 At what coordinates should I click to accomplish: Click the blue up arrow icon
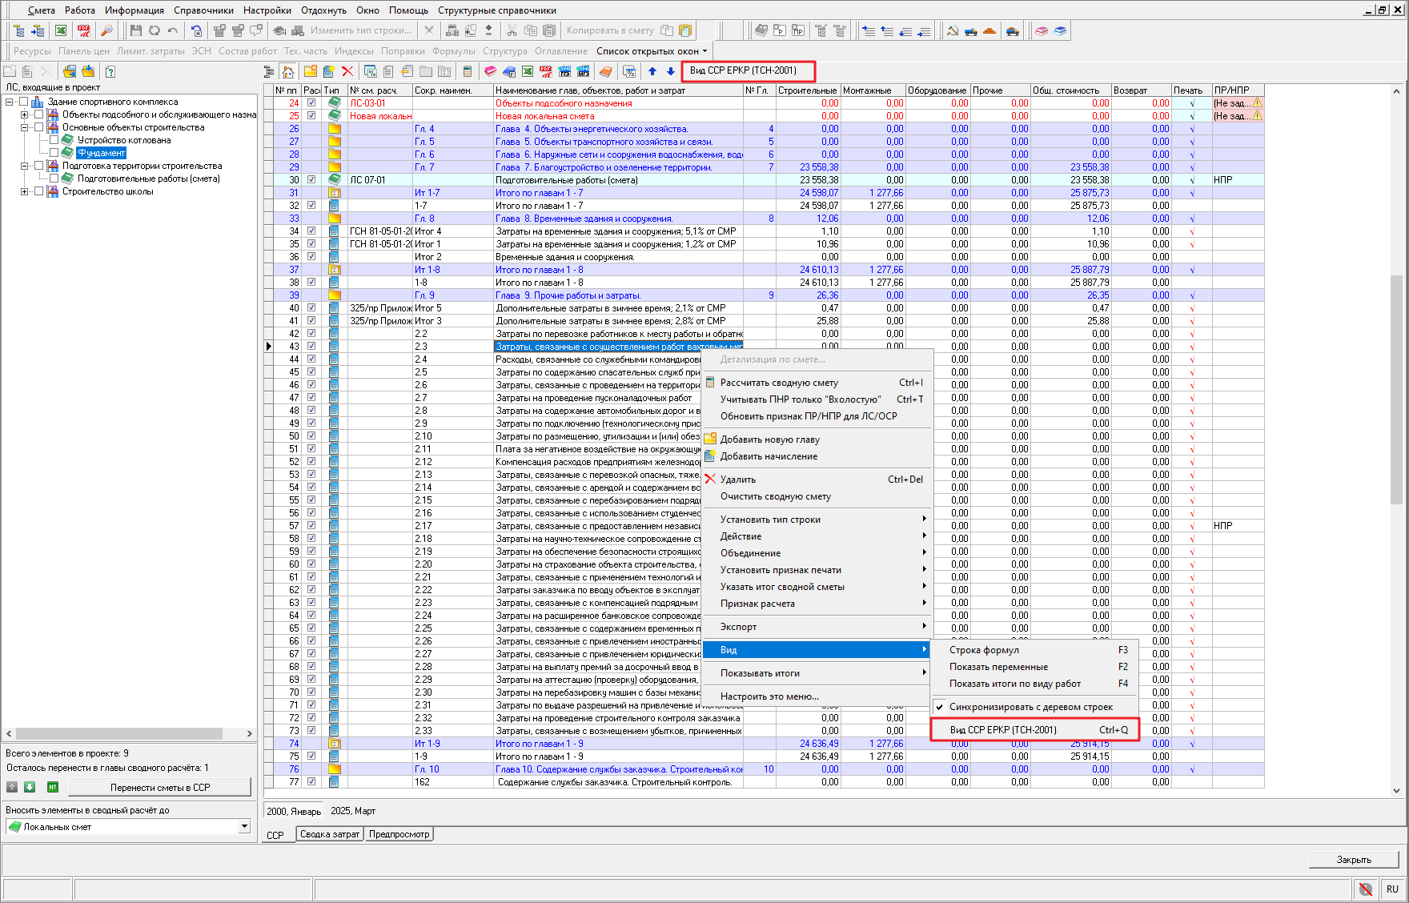click(x=652, y=71)
